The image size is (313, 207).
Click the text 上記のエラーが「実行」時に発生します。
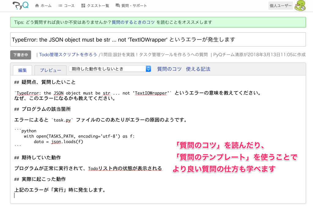(60, 190)
